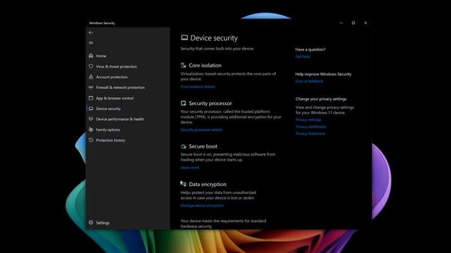Click the Family options people icon
This screenshot has height=253, width=451.
tap(91, 130)
